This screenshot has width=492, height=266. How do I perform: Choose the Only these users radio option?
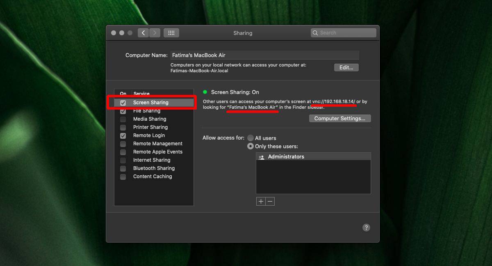pyautogui.click(x=251, y=146)
